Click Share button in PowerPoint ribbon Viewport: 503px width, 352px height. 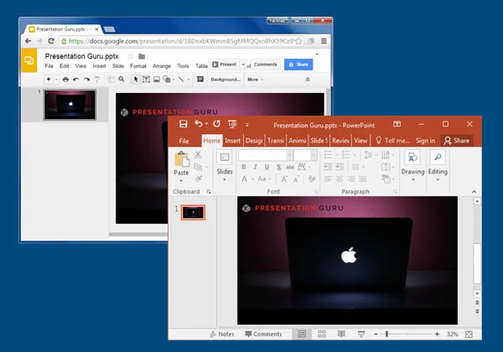pyautogui.click(x=457, y=141)
